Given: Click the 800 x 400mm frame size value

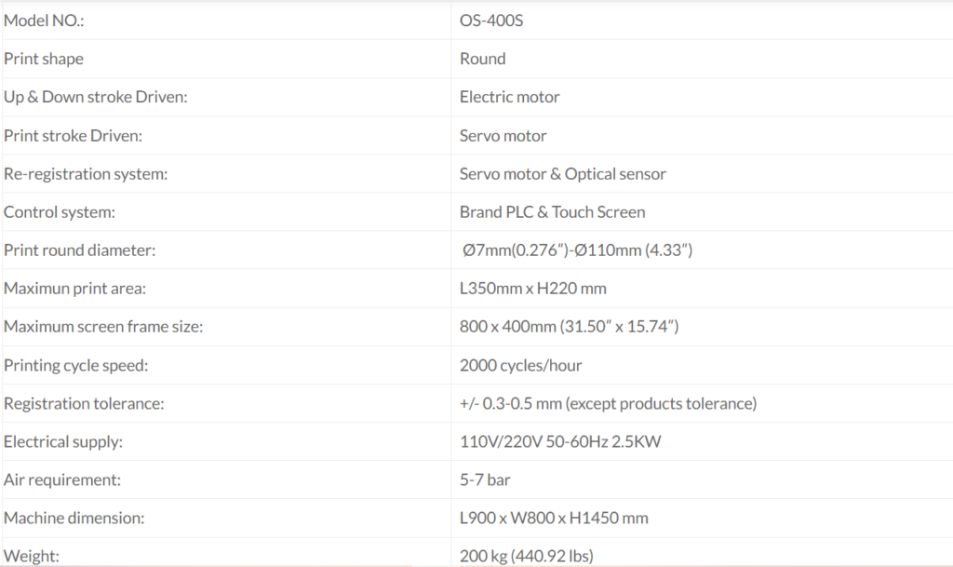Looking at the screenshot, I should (x=568, y=327).
